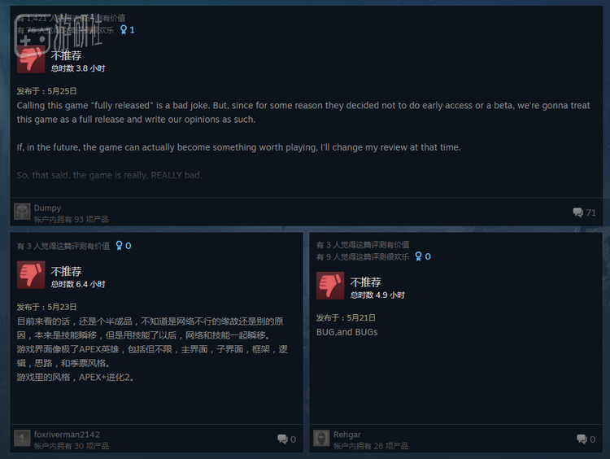This screenshot has height=459, width=610.
Task: Open Dumpy's profile avatar
Action: [x=22, y=212]
